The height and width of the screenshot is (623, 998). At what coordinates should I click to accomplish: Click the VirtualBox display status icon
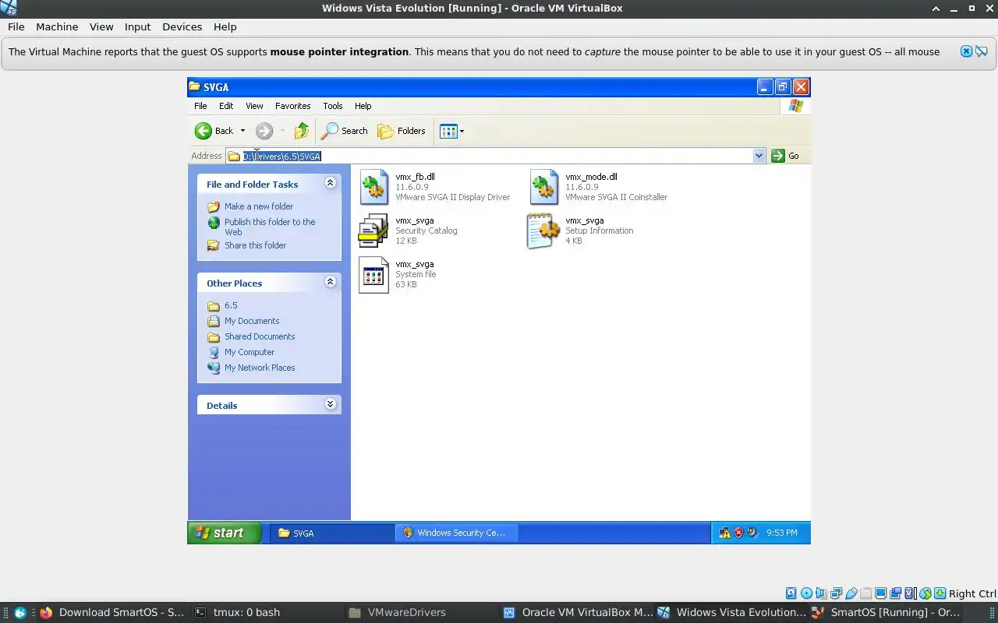pyautogui.click(x=880, y=593)
